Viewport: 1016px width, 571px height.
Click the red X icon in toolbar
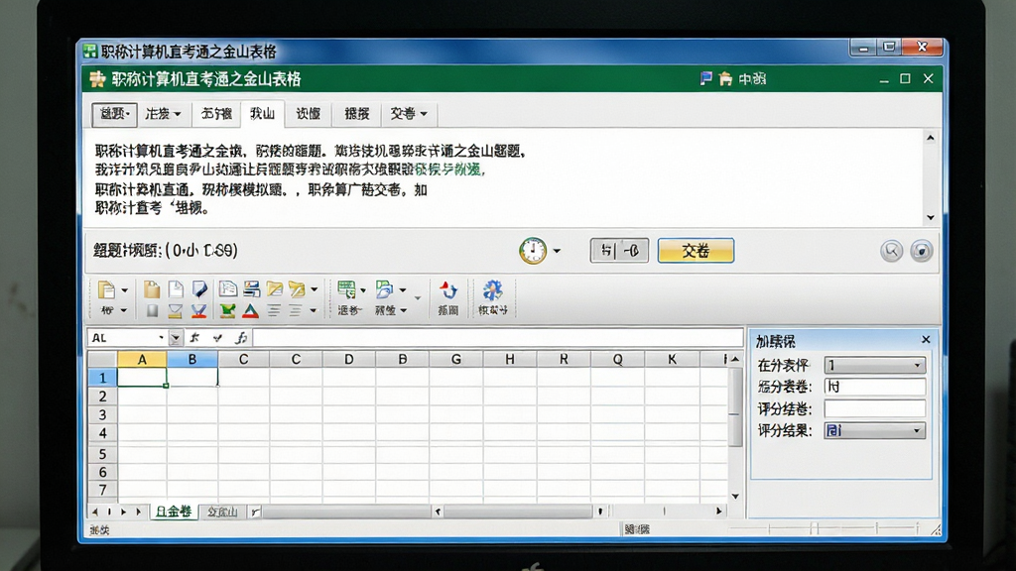(x=198, y=311)
